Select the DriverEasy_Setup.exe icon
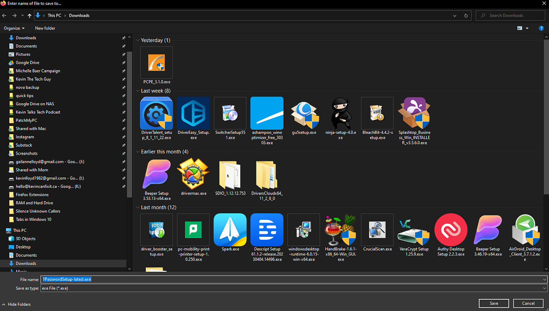 coord(193,113)
